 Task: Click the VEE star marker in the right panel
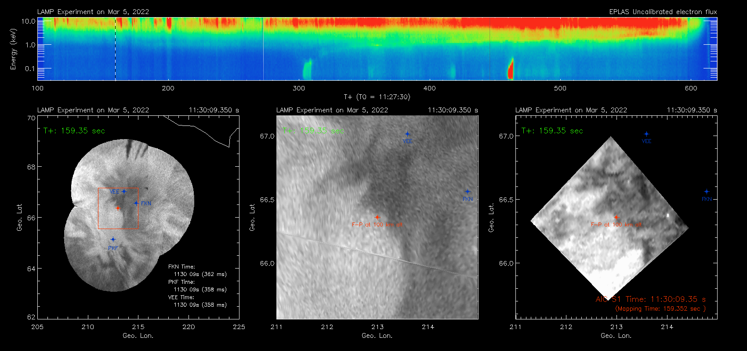[x=646, y=134]
